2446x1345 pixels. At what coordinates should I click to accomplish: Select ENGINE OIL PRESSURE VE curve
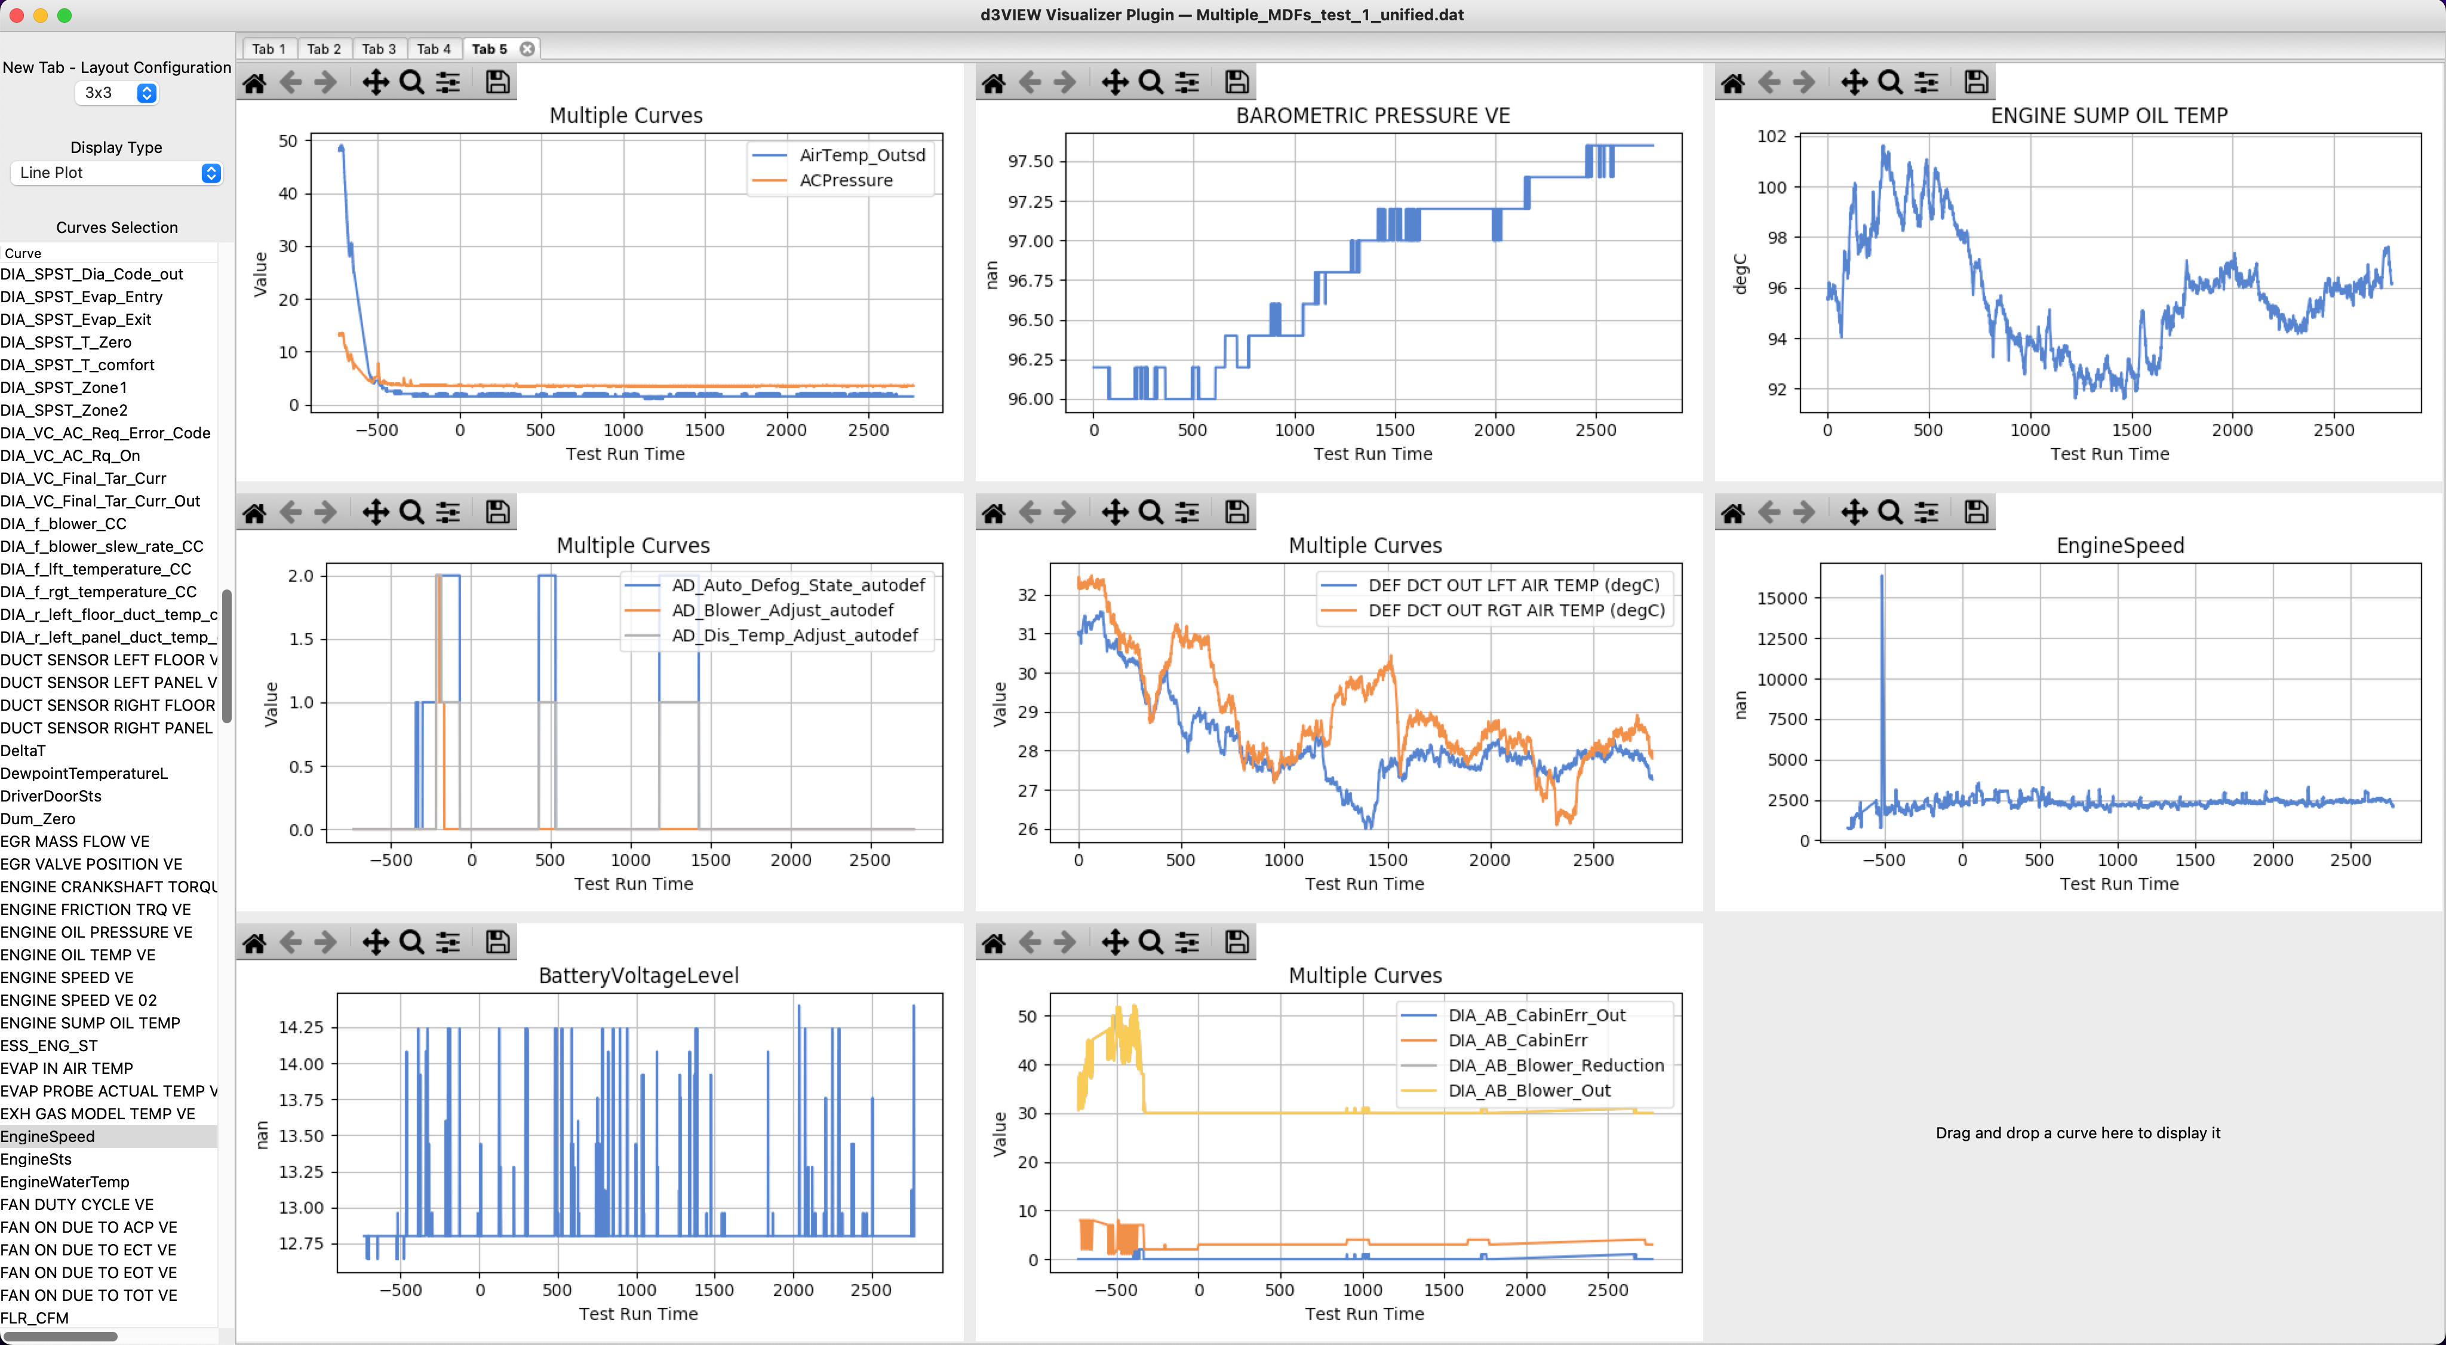pyautogui.click(x=108, y=932)
